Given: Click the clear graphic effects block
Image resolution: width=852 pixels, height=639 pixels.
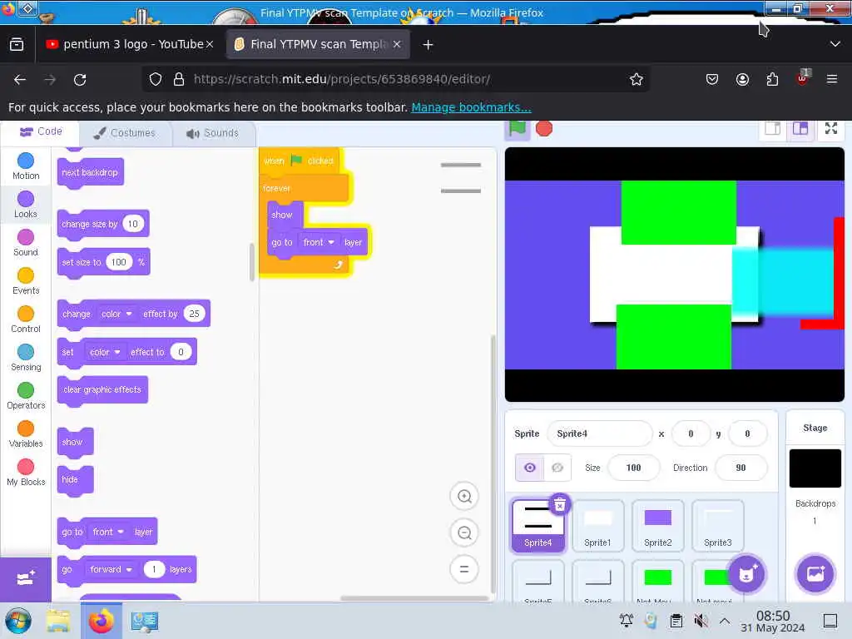Looking at the screenshot, I should (x=102, y=389).
